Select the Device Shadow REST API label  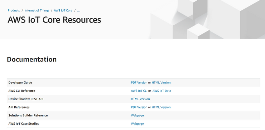click(x=26, y=99)
